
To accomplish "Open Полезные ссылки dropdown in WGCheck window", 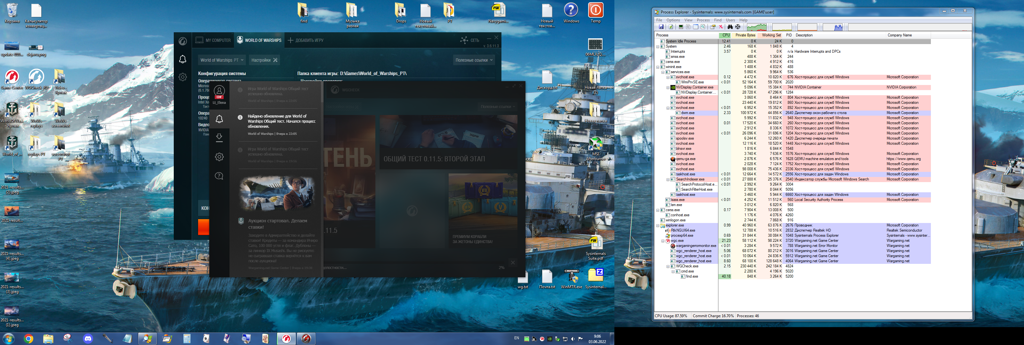I will pyautogui.click(x=474, y=60).
